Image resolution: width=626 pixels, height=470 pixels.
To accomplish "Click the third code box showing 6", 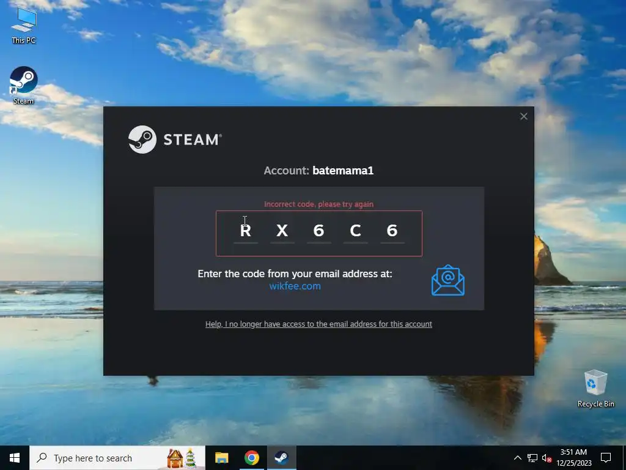I will point(319,231).
